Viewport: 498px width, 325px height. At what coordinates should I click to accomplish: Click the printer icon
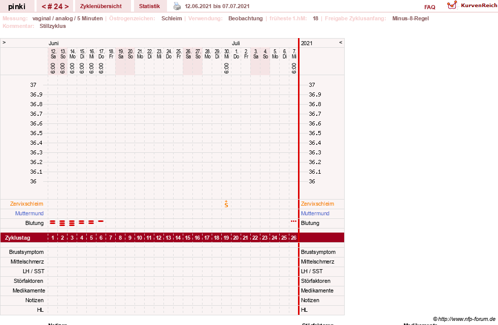click(177, 6)
